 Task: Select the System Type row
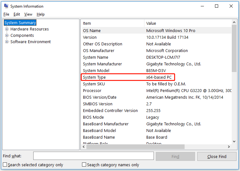(x=128, y=77)
